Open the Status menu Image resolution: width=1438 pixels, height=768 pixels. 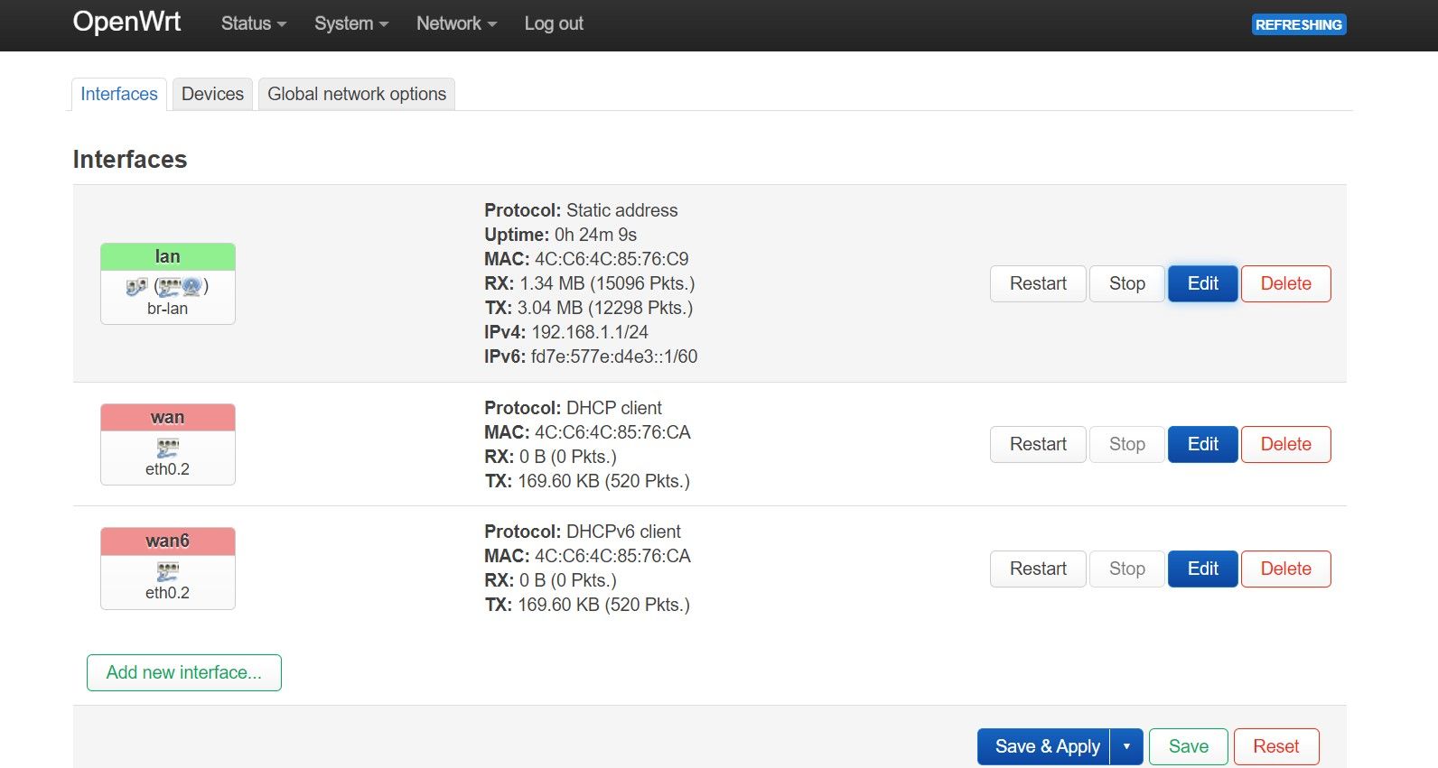252,23
